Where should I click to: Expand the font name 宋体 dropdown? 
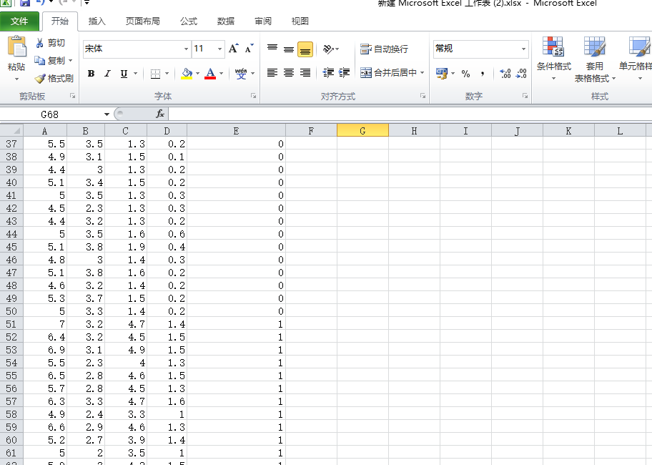[186, 49]
